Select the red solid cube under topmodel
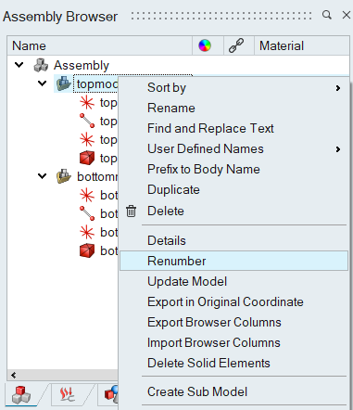Image resolution: width=353 pixels, height=410 pixels. [x=87, y=158]
